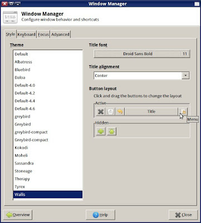Screen dimensions: 201x223
Task: Click the titlebar menu button at right
Action: (x=197, y=4)
